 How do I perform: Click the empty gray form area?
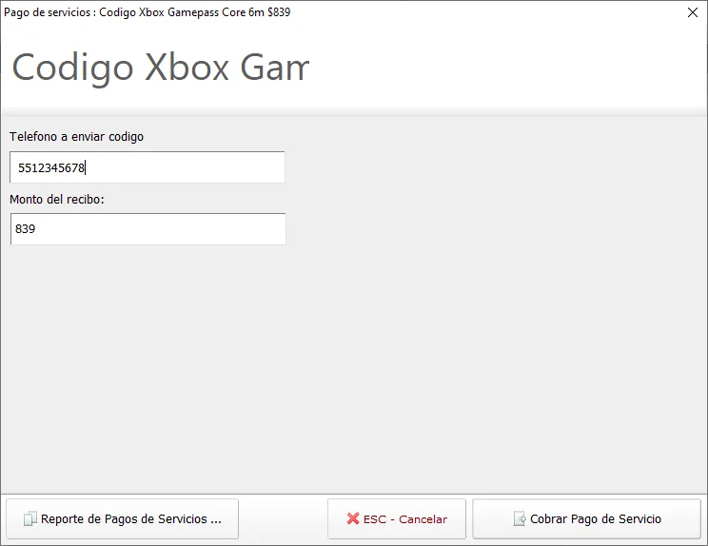[x=476, y=361]
